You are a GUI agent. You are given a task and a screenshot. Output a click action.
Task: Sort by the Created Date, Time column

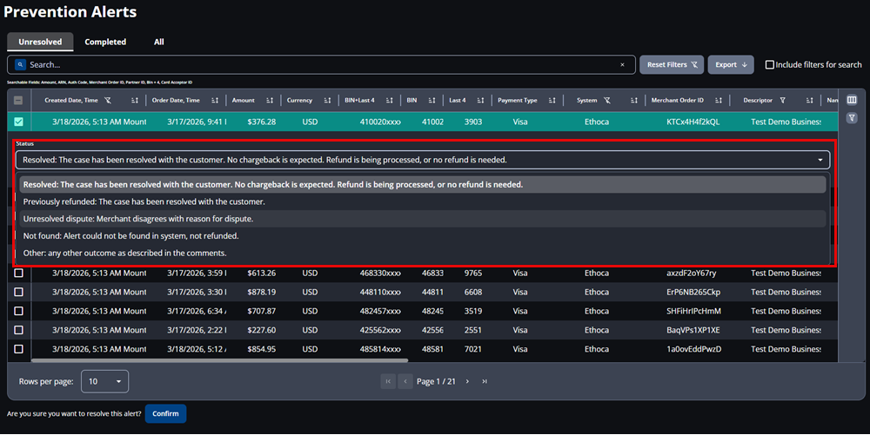[135, 100]
